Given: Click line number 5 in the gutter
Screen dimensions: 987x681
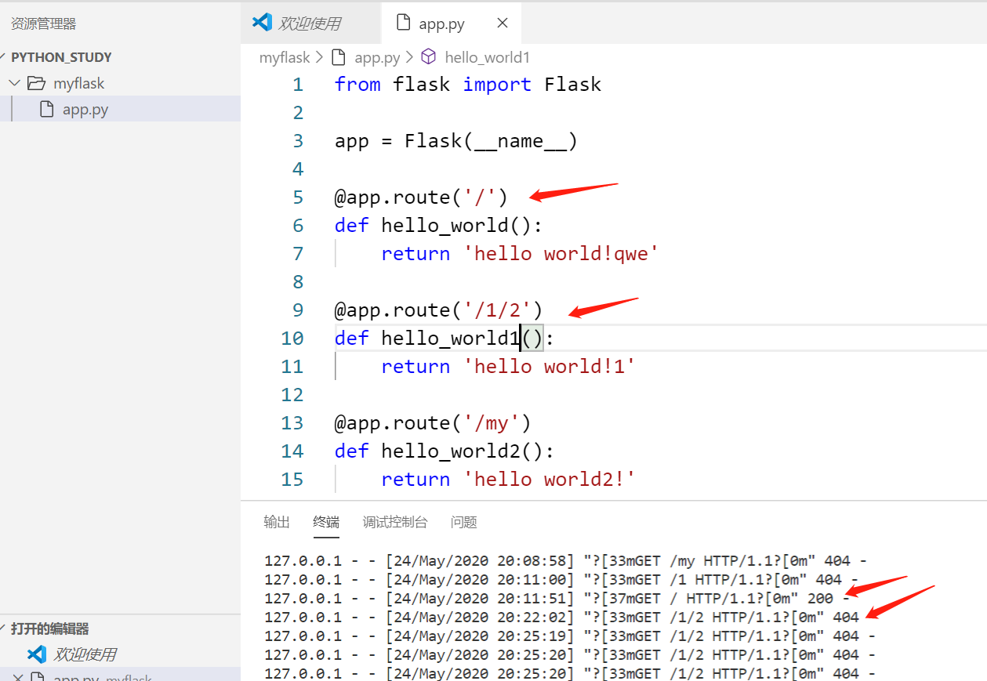Looking at the screenshot, I should (297, 197).
